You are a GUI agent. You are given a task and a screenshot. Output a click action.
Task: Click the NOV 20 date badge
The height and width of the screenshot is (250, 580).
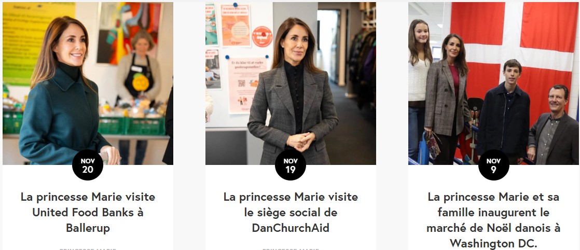pos(88,165)
